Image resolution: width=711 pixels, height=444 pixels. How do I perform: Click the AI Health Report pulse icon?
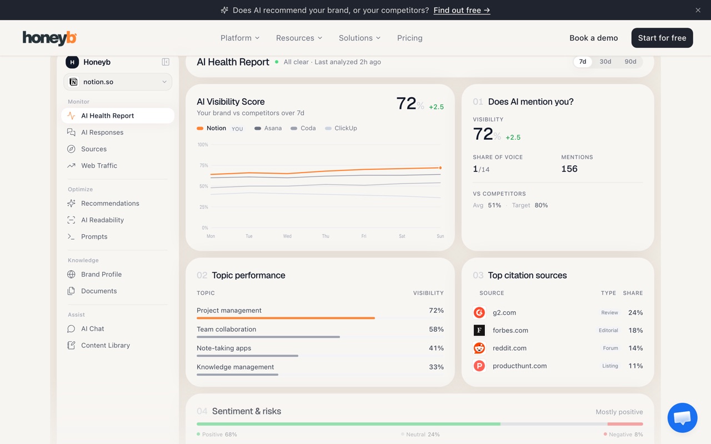pos(71,116)
